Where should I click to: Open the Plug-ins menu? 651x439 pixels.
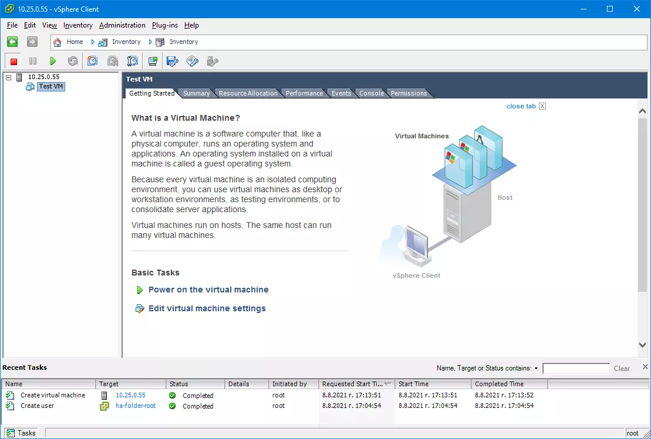click(165, 25)
